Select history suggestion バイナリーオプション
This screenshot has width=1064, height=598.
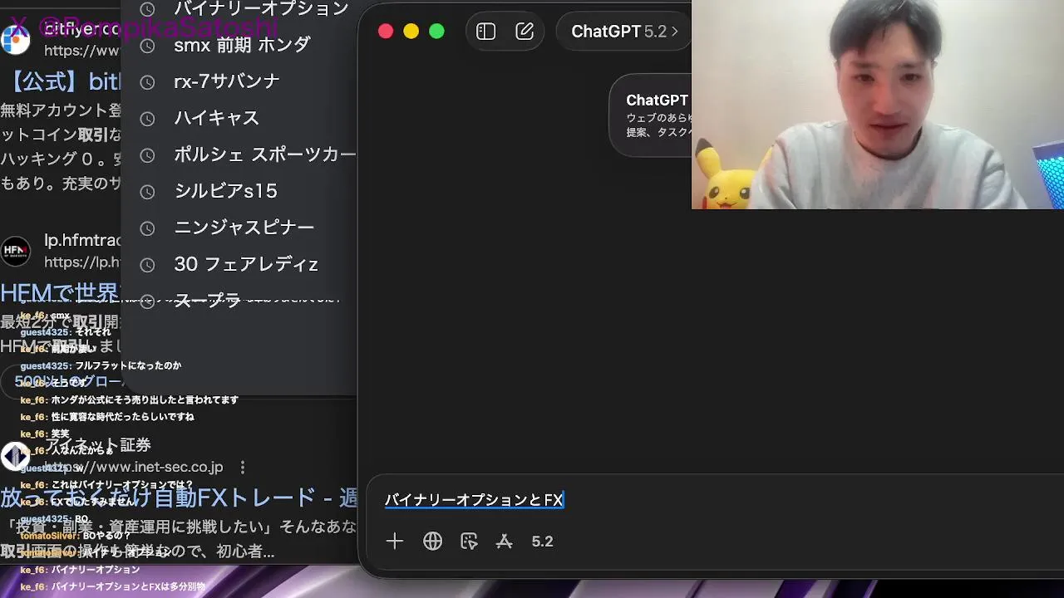coord(261,9)
